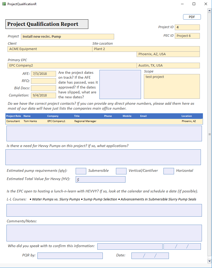Click the Phone column header
This screenshot has height=268, width=212.
[x=108, y=116]
